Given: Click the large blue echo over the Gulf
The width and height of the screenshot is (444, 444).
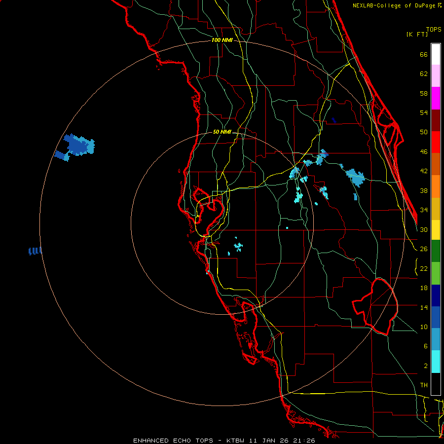Looking at the screenshot, I should click(79, 145).
